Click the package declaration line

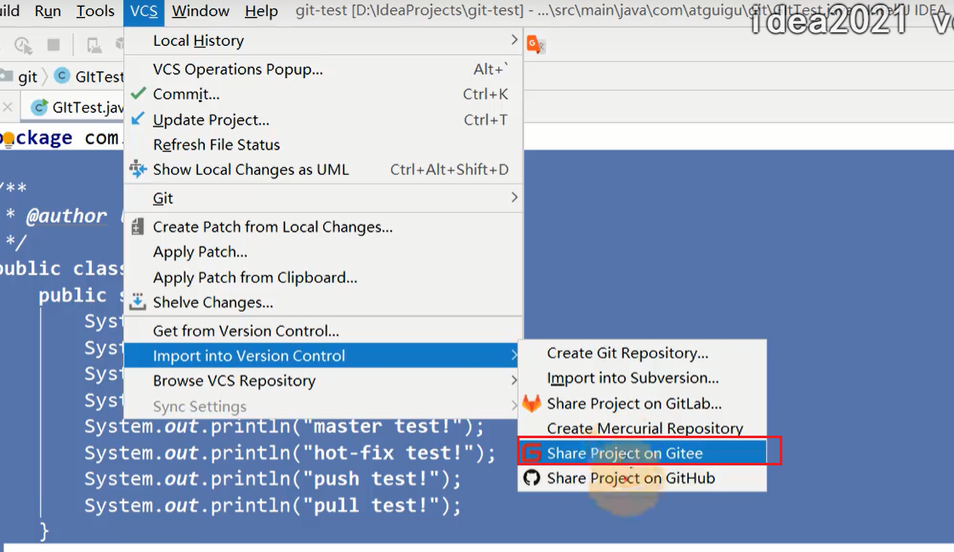(61, 138)
